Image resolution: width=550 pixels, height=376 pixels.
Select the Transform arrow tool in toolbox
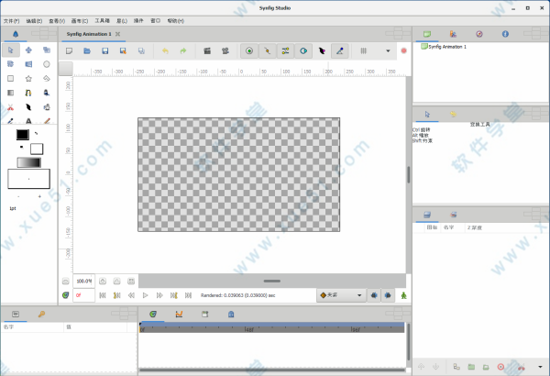(x=10, y=50)
